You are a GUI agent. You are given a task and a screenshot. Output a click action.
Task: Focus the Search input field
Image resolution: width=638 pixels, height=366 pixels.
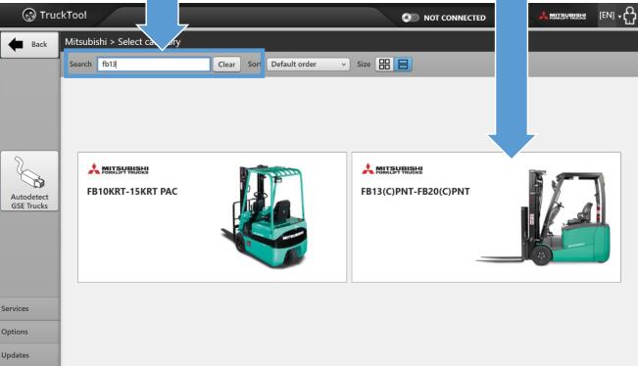click(x=154, y=65)
